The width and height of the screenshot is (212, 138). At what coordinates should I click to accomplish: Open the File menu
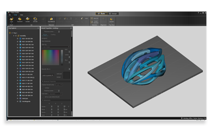[10, 15]
